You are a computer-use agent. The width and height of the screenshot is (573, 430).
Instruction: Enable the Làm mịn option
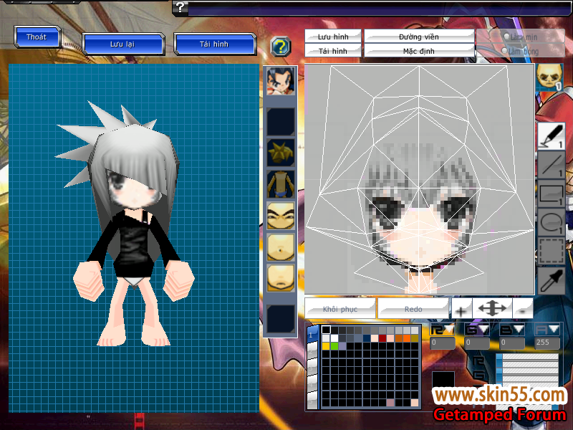click(x=506, y=37)
